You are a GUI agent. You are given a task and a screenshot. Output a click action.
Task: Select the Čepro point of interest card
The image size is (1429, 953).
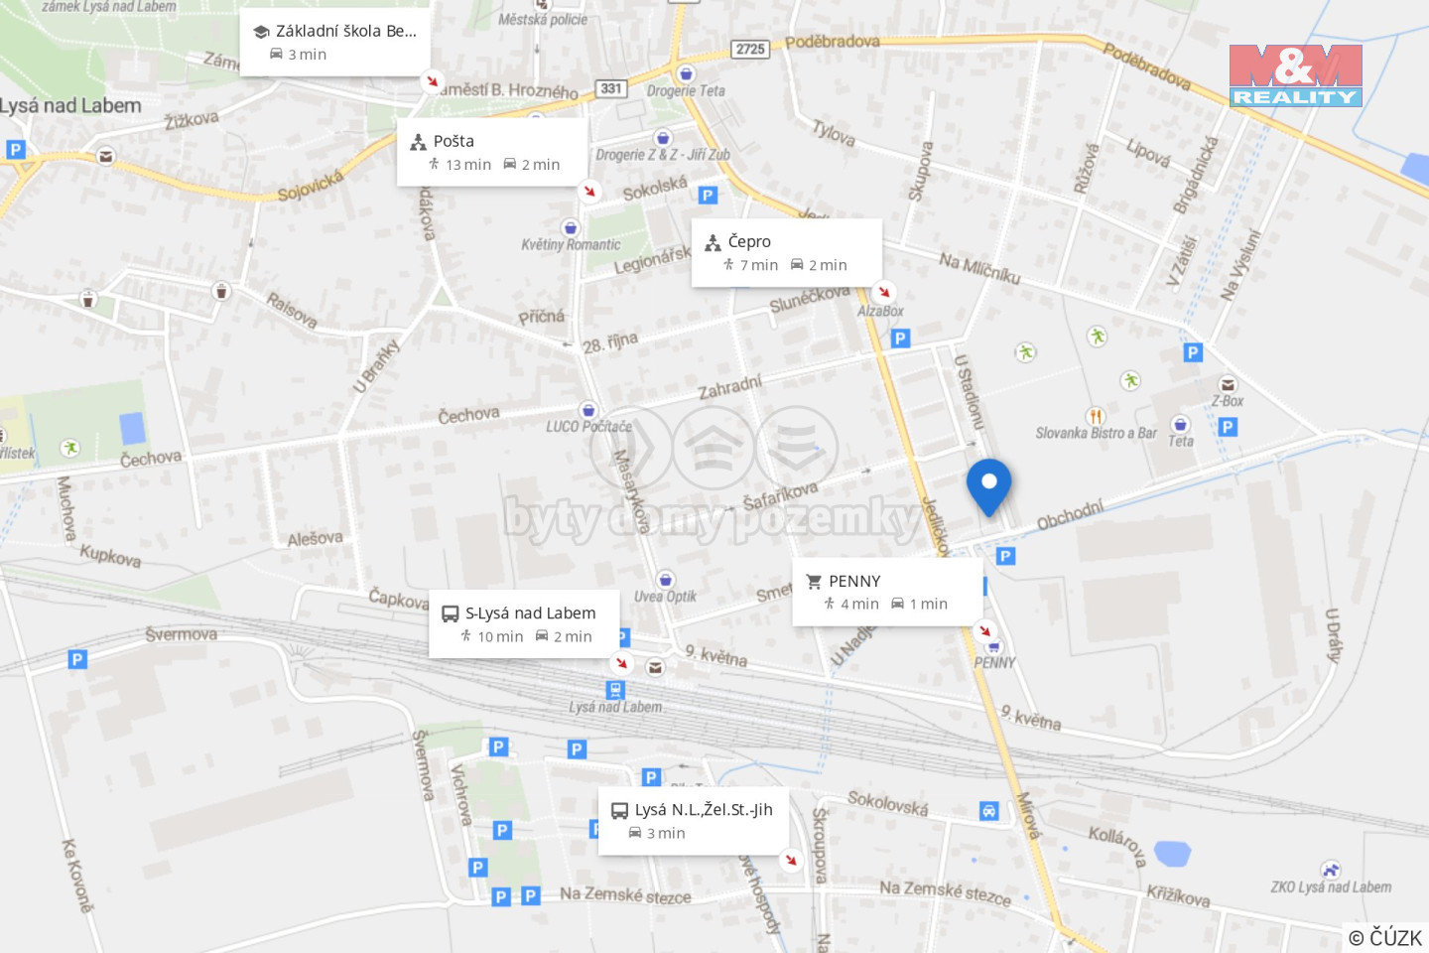tap(786, 253)
